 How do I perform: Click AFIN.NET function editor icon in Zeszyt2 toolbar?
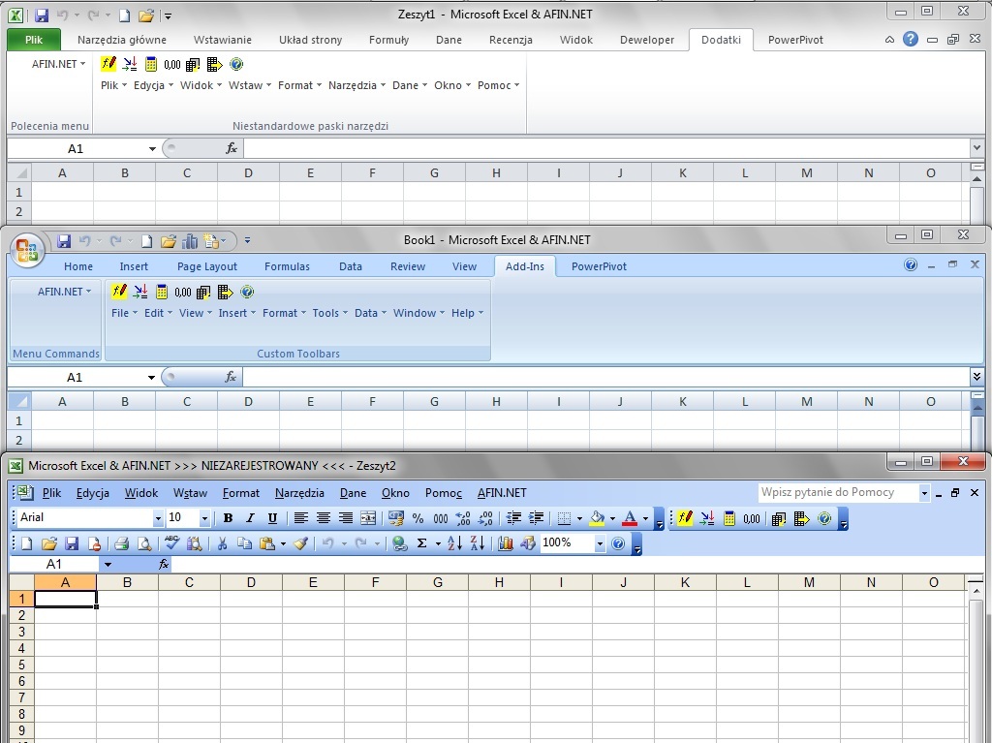click(685, 518)
